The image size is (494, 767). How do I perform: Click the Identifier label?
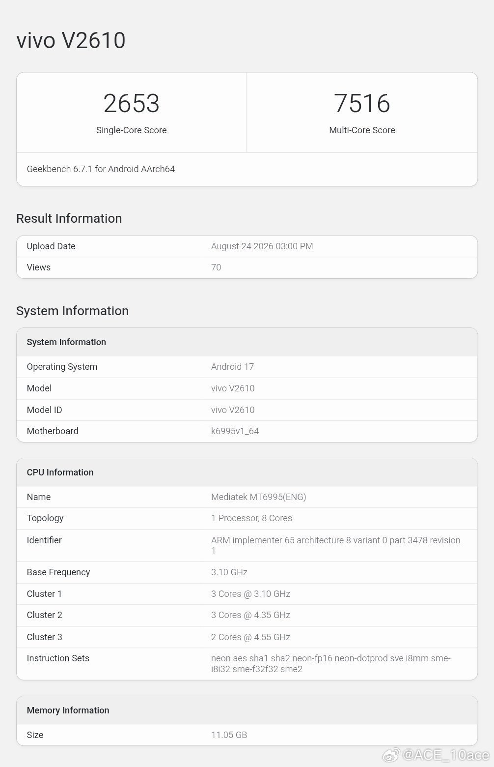tap(44, 540)
